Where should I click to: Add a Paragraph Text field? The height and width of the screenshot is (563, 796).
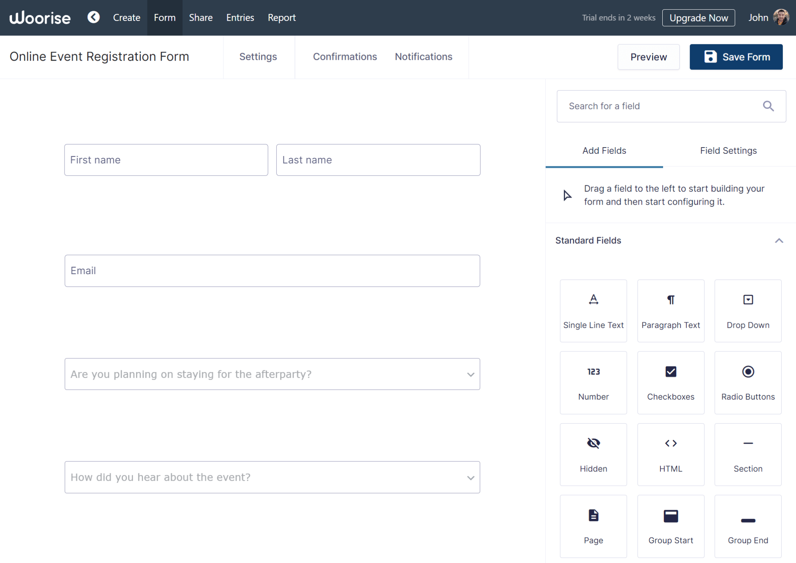click(x=670, y=311)
